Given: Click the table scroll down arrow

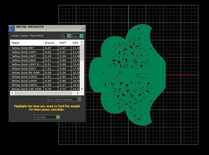Looking at the screenshot, I should pyautogui.click(x=82, y=89).
